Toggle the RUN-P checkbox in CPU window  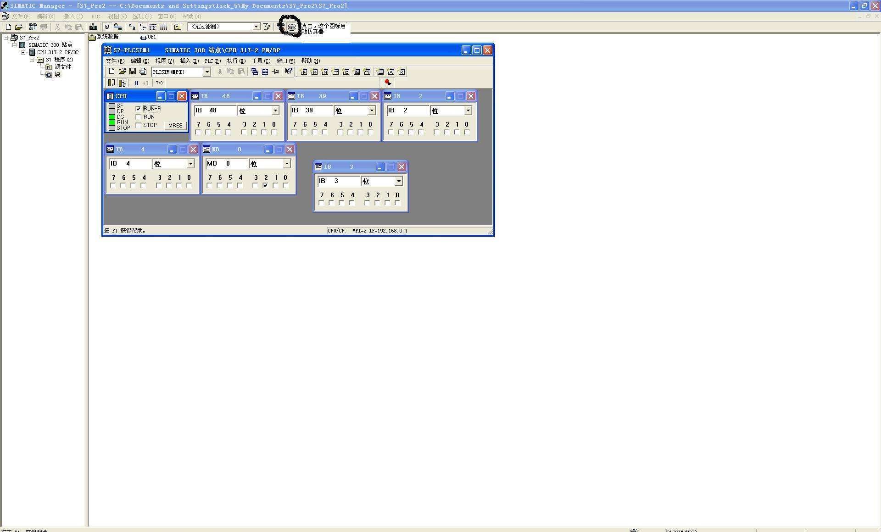(x=139, y=109)
